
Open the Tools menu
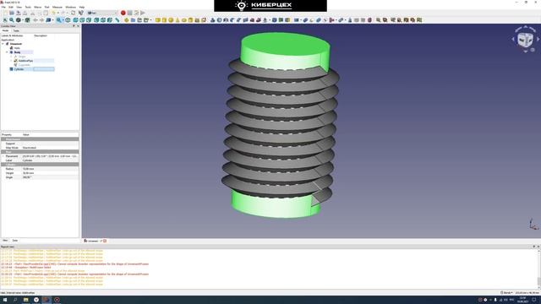28,7
